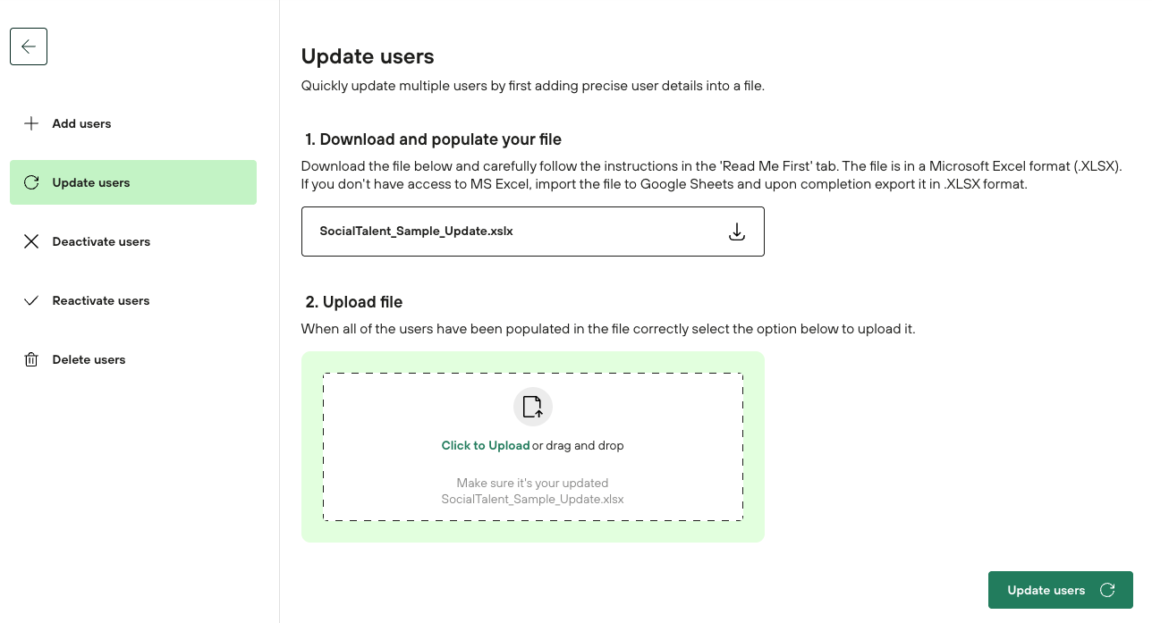Go to Deactivate users

click(x=101, y=241)
